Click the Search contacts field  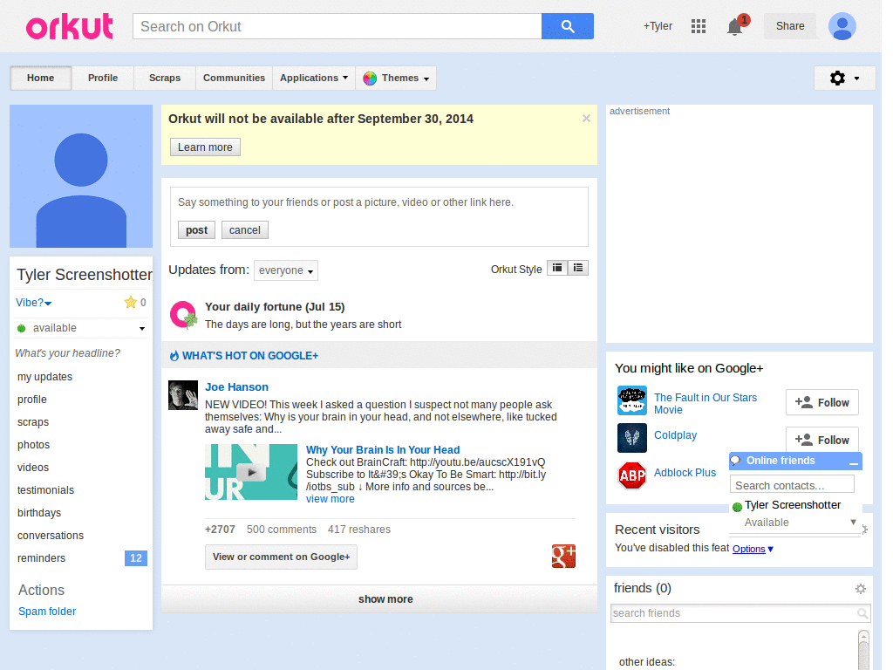point(792,485)
